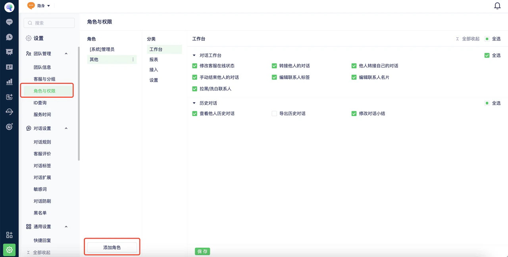Viewport: 508px width, 257px height.
Task: Select the 其他 role
Action: click(112, 60)
